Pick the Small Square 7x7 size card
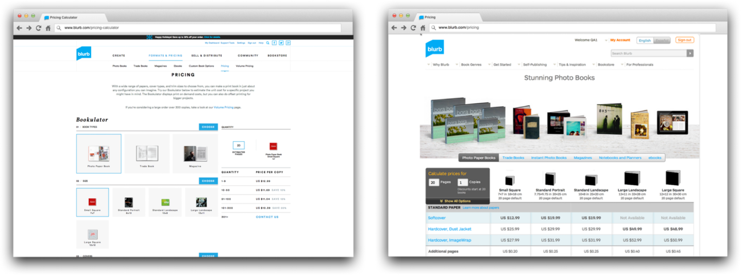Image resolution: width=741 pixels, height=275 pixels. [x=92, y=202]
